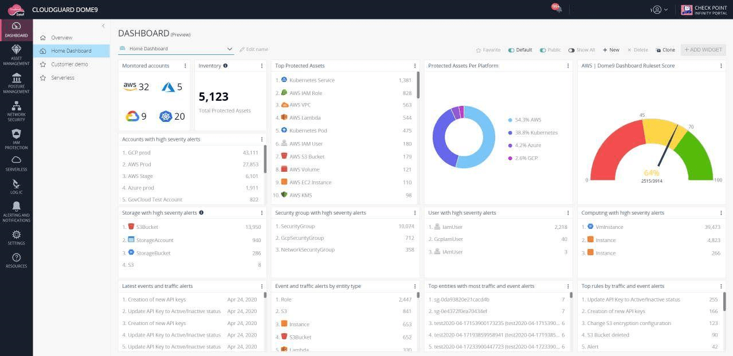Click the AWS accounts logo

[x=130, y=86]
